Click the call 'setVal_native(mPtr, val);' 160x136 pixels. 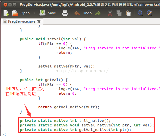[x=66, y=66]
